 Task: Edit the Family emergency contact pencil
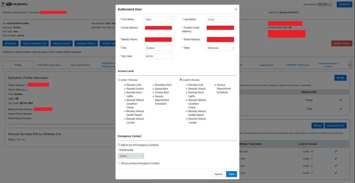coord(341,100)
